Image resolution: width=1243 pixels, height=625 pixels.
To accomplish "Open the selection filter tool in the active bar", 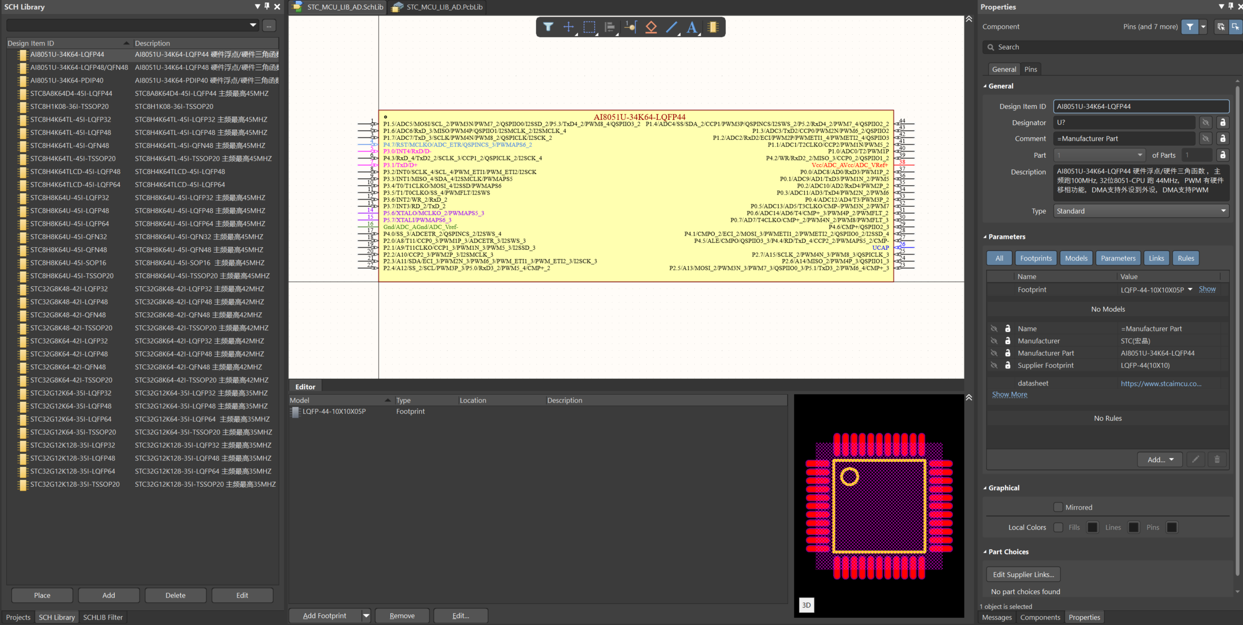I will click(548, 27).
